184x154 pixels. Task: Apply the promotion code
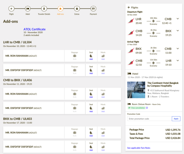click(176, 118)
